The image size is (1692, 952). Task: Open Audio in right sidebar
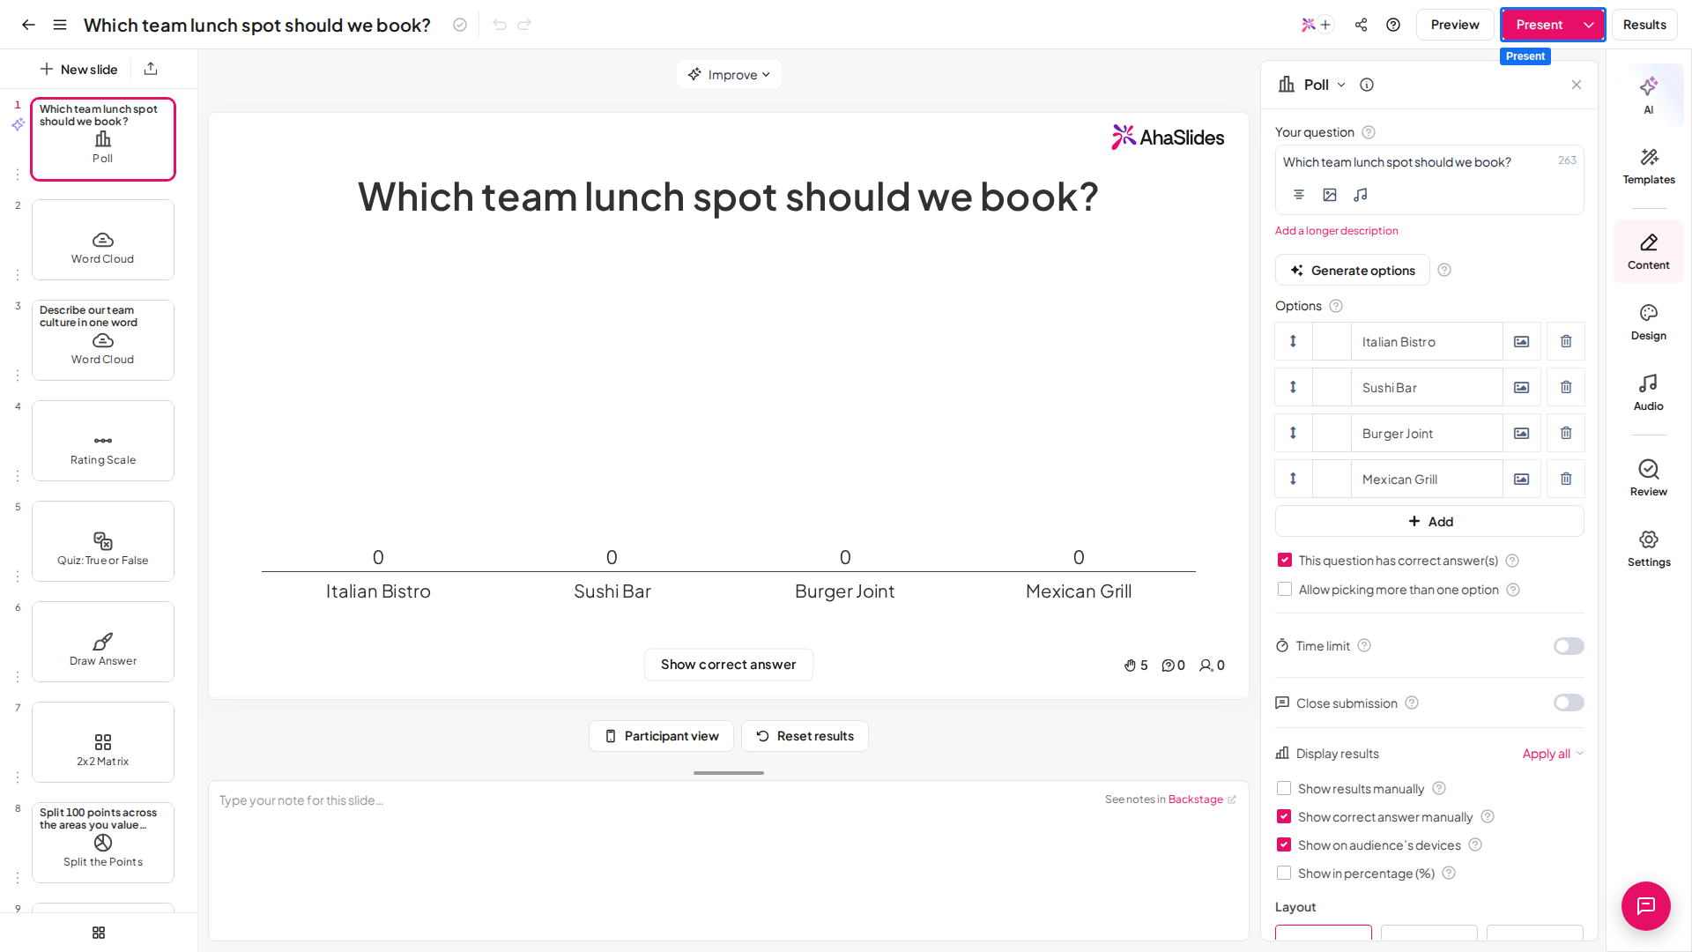click(1649, 392)
